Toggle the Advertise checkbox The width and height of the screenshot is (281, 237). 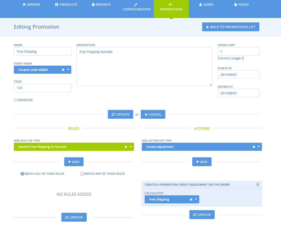click(x=15, y=100)
